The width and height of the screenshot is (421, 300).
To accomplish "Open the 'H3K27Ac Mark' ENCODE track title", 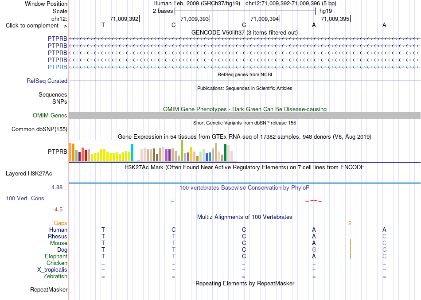I will [245, 168].
